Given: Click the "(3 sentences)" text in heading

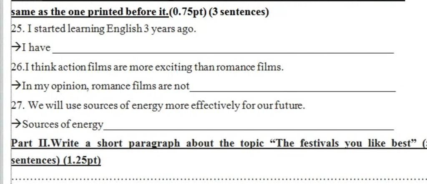Looking at the screenshot, I should (x=239, y=12).
